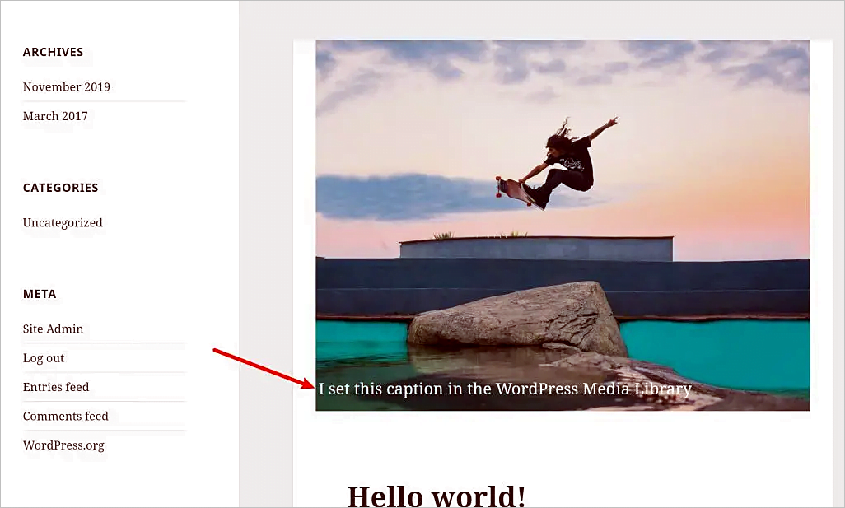Open the Hello world! post title

436,496
